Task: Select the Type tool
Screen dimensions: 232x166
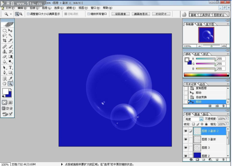Action: 10,67
